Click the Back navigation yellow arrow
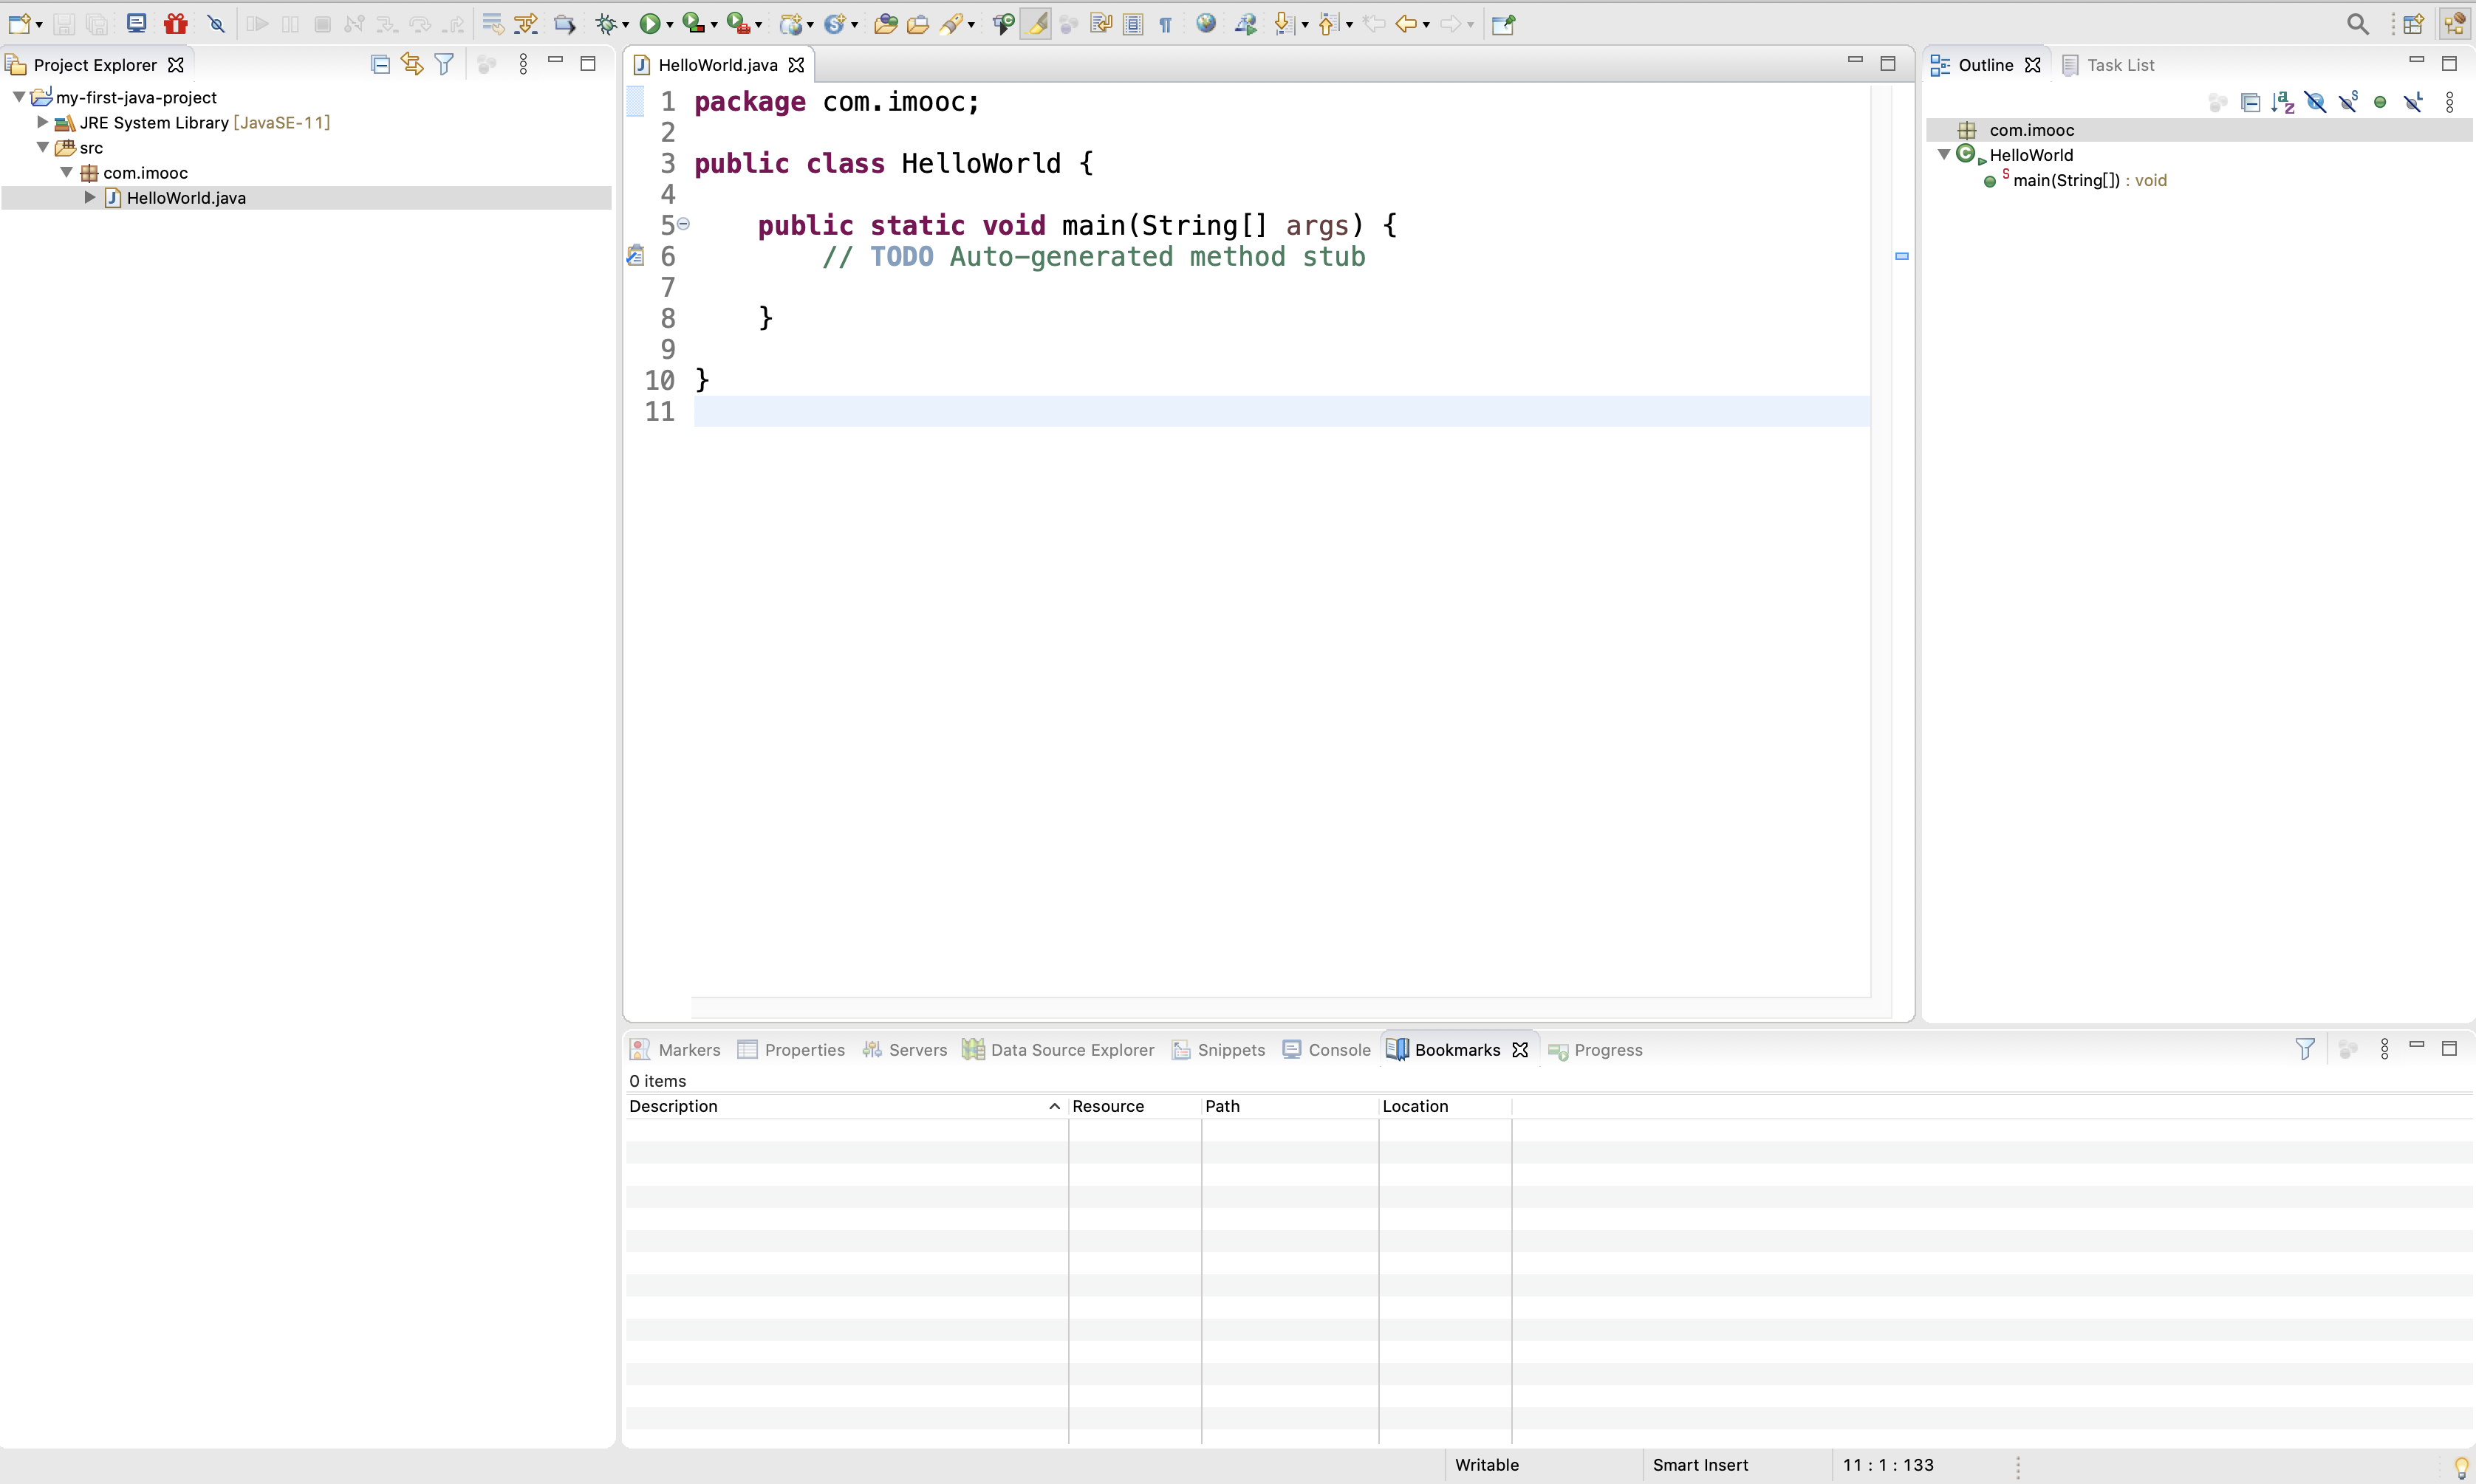The image size is (2476, 1484). [x=1406, y=23]
